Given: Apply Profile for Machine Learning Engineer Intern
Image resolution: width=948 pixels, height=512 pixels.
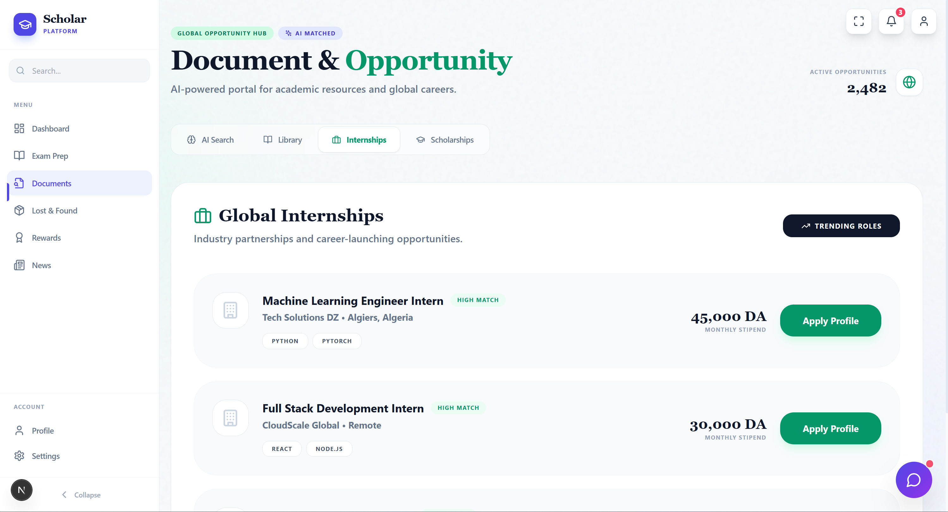Looking at the screenshot, I should tap(830, 321).
